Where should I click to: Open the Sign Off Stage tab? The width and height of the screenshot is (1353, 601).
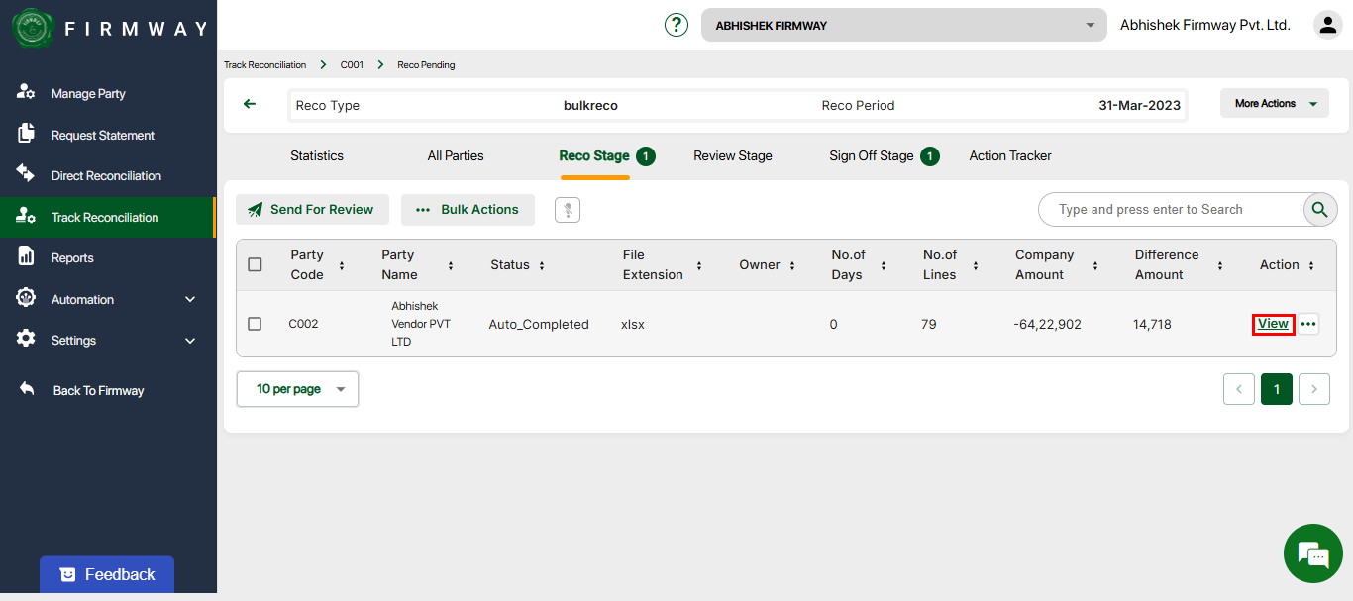coord(872,155)
